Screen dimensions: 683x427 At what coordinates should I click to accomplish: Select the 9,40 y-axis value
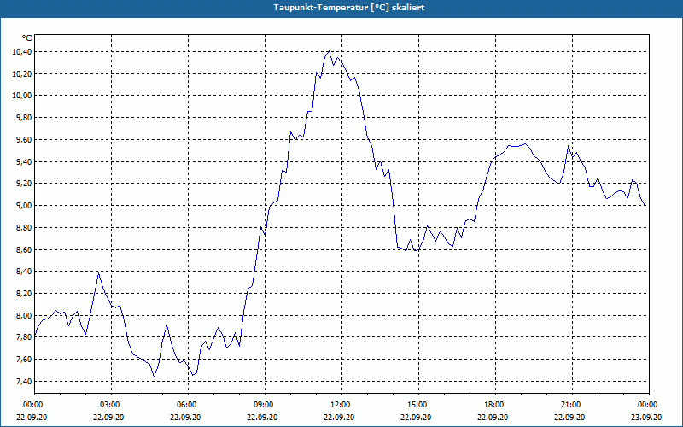pos(25,162)
